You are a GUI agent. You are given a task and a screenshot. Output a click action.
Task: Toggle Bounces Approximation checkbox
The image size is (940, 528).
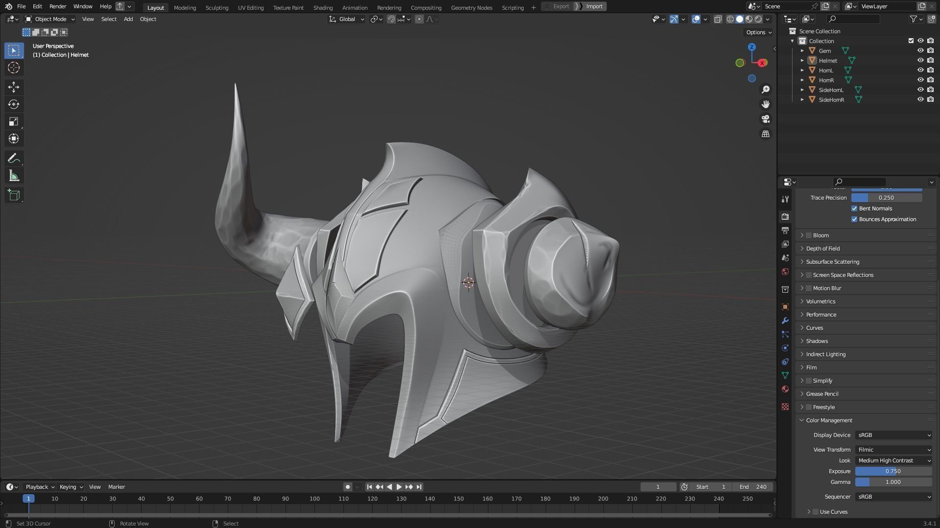854,219
